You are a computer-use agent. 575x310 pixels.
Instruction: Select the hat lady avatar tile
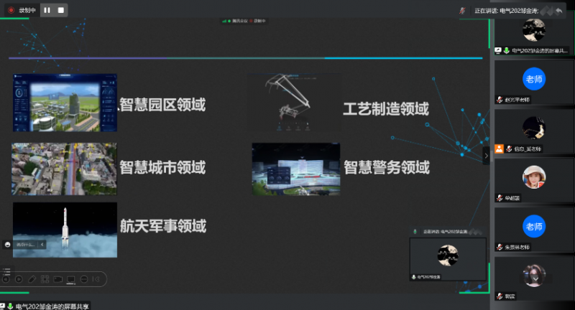click(534, 177)
